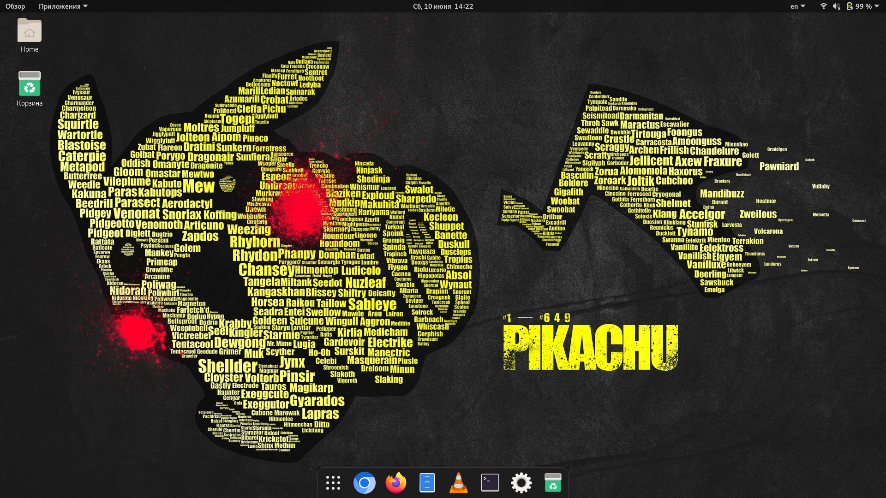
Task: Click the muted volume icon
Action: (836, 6)
